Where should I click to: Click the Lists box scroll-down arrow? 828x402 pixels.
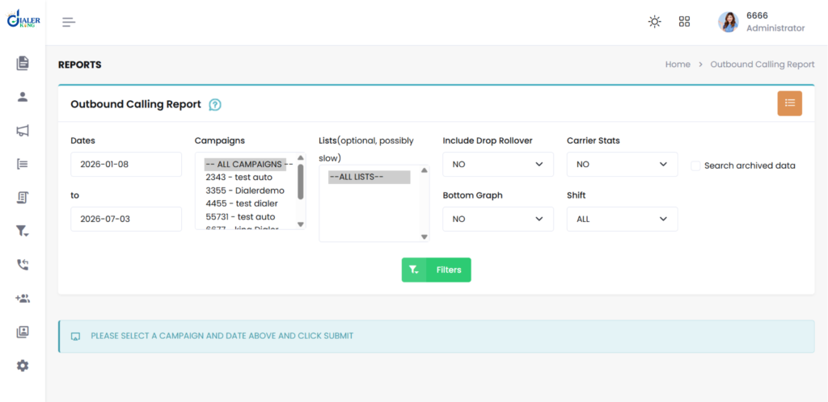(x=424, y=237)
